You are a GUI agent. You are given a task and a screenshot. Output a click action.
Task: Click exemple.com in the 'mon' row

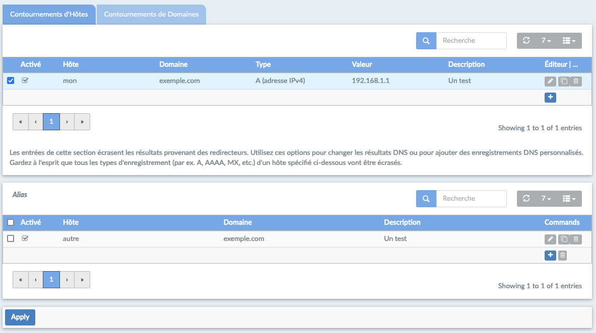[179, 81]
